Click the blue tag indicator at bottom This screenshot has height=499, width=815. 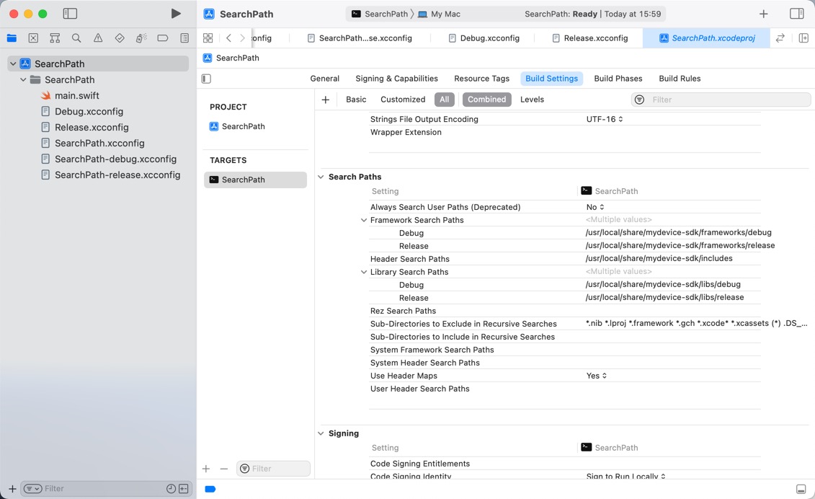pos(210,489)
